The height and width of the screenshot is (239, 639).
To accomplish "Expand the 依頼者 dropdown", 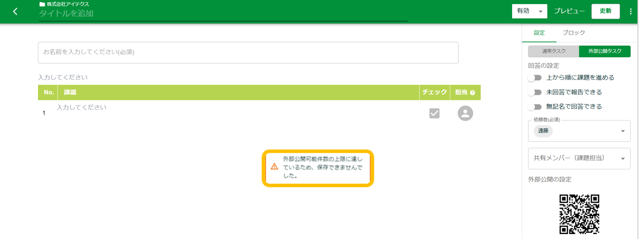I will (x=622, y=132).
